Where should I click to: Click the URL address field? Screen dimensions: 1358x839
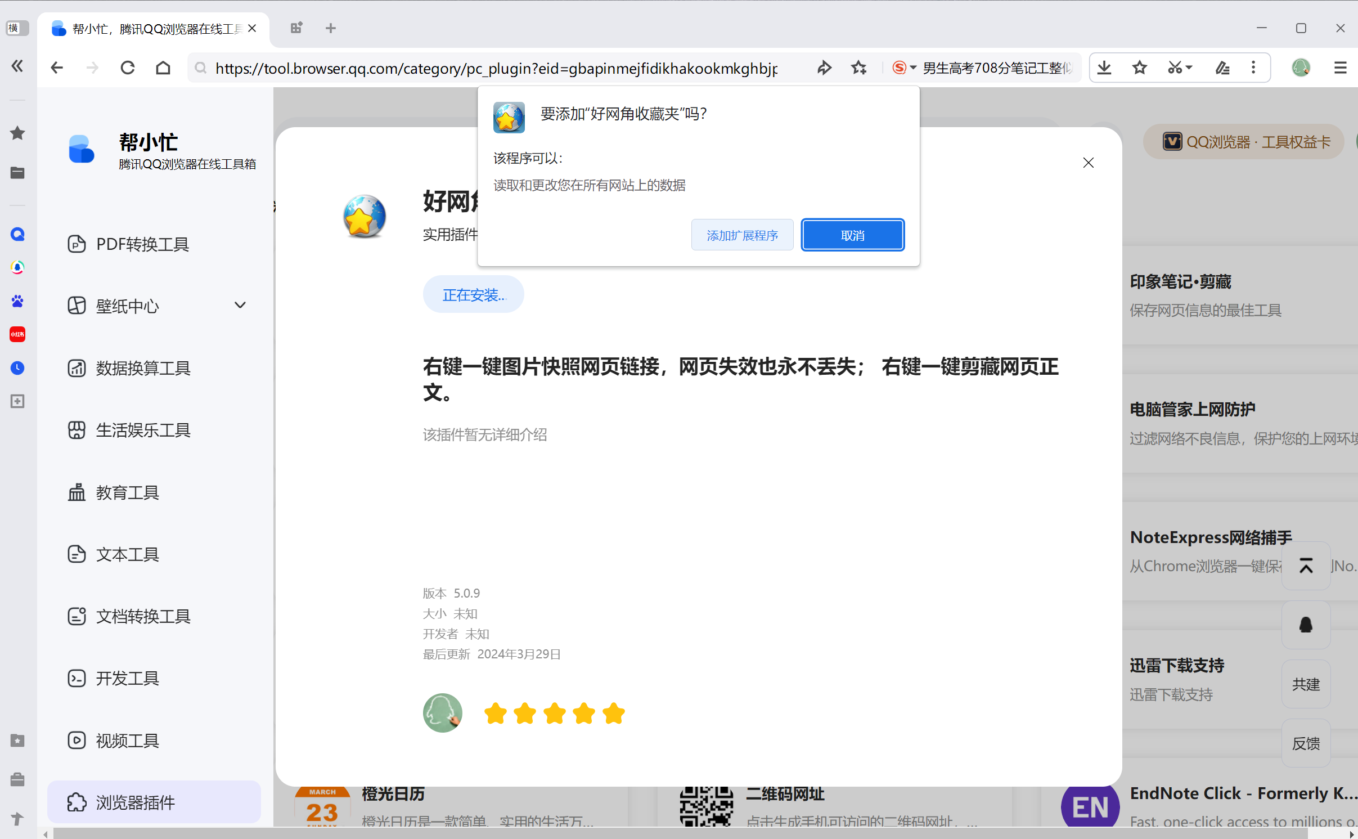click(495, 68)
